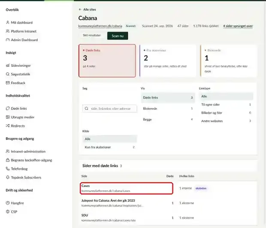Image resolution: width=266 pixels, height=228 pixels.
Task: Select Blokerede under Vis
Action: coord(168,108)
